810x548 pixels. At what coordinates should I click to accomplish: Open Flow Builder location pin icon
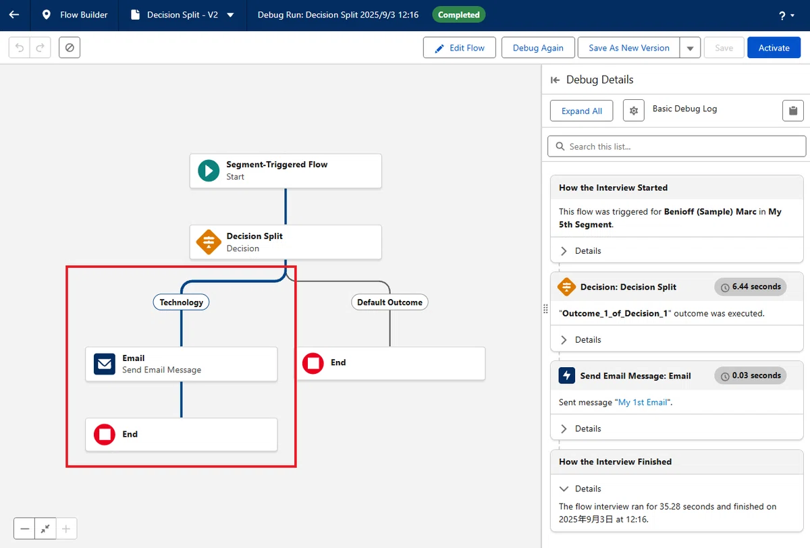point(47,14)
